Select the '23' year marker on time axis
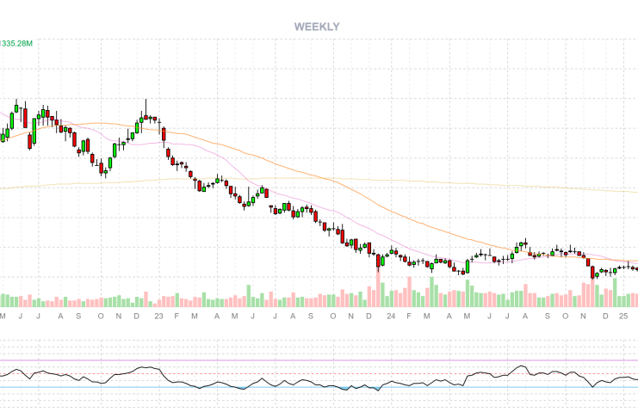 [x=158, y=317]
